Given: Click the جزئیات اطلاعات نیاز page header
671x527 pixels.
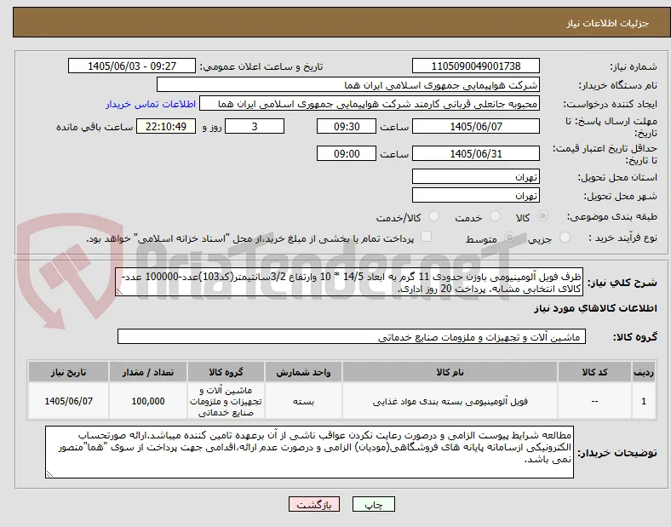Looking at the screenshot, I should click(x=607, y=23).
